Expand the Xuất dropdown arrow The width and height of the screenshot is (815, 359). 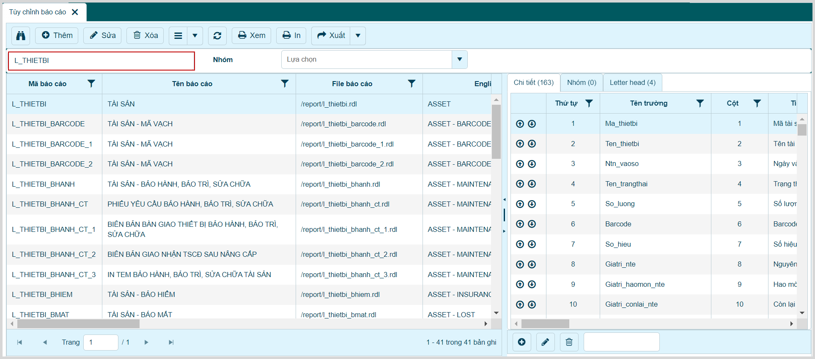pyautogui.click(x=358, y=36)
